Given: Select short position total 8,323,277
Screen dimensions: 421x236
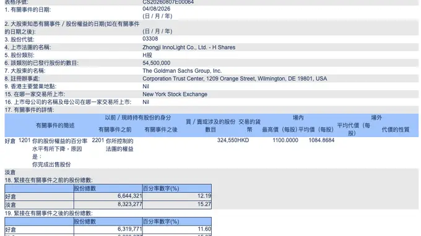Looking at the screenshot, I should (x=129, y=204).
